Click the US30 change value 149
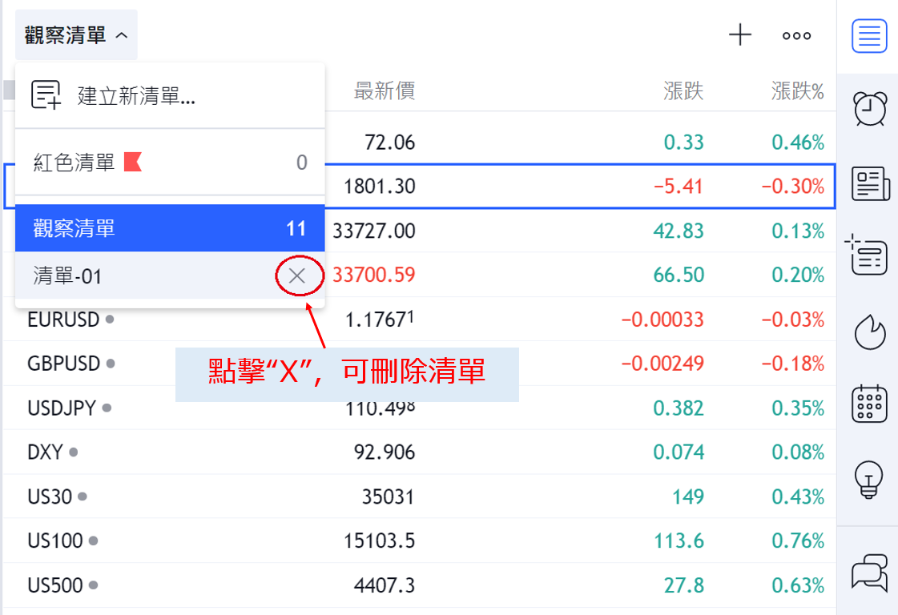The width and height of the screenshot is (898, 615). click(x=688, y=496)
